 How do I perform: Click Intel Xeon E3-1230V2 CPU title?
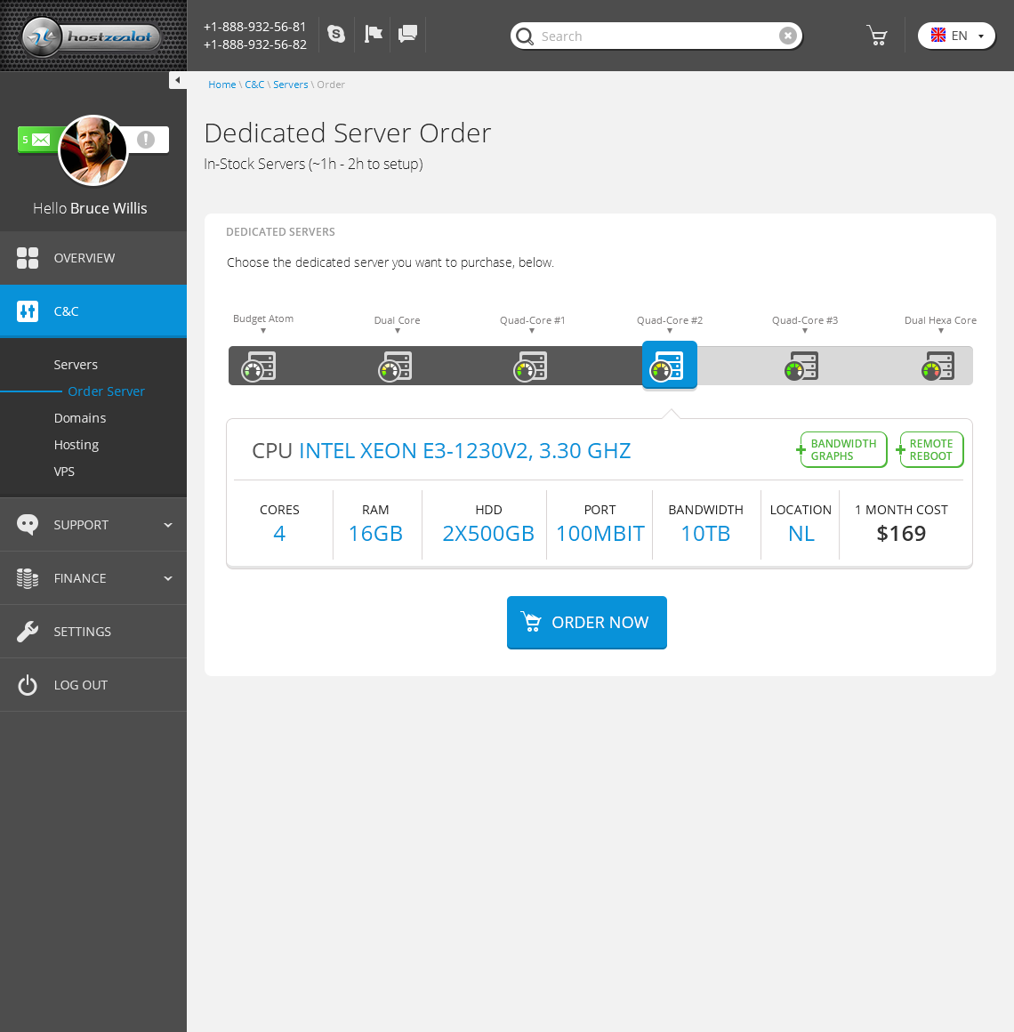[x=464, y=451]
